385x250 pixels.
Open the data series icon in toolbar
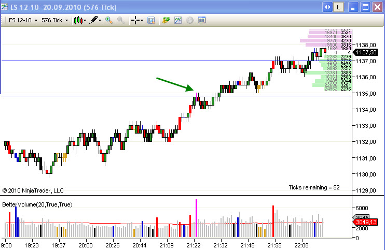(x=166, y=20)
